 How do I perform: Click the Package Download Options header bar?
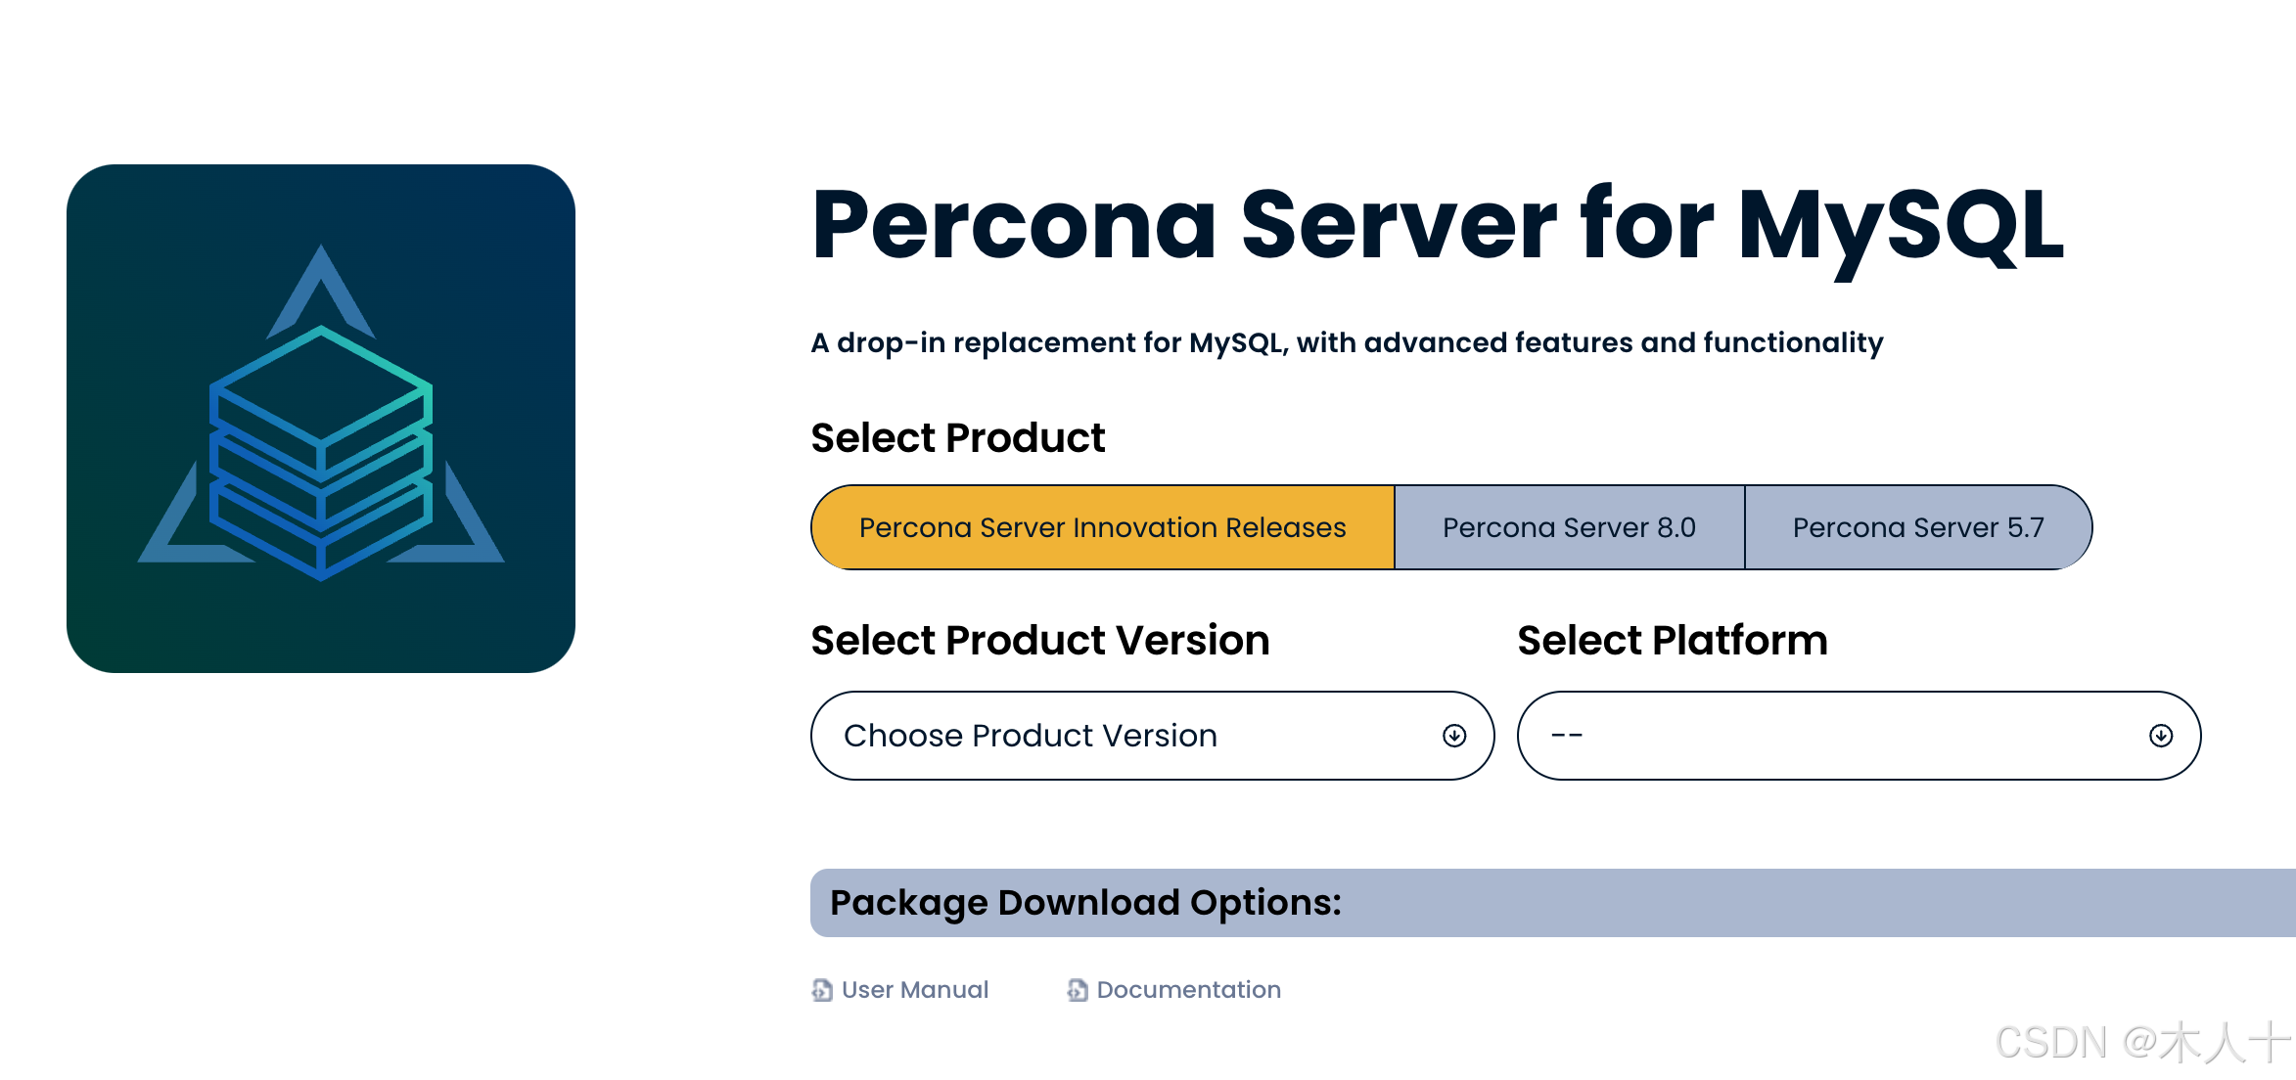click(1086, 902)
